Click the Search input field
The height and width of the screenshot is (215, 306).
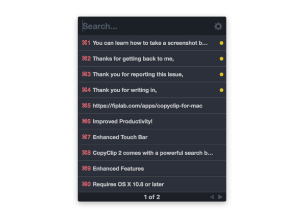tap(147, 26)
